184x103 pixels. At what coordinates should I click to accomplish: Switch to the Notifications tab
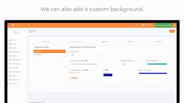click(131, 42)
